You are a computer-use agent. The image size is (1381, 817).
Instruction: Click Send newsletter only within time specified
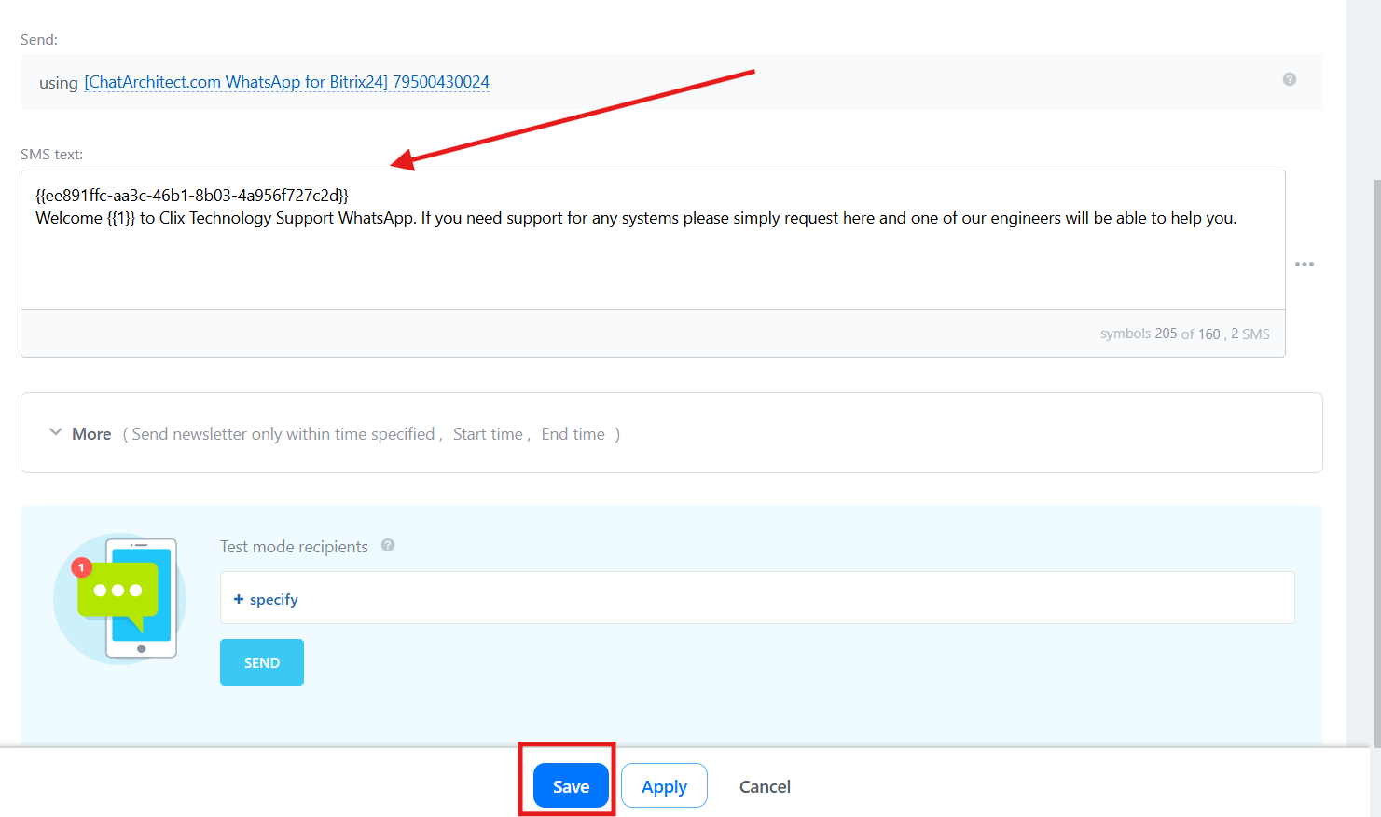tap(283, 434)
